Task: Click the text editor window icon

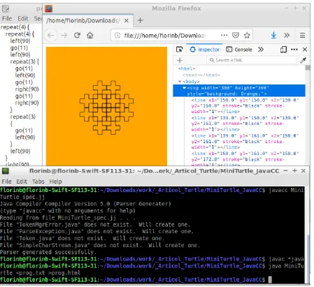Action: point(6,9)
